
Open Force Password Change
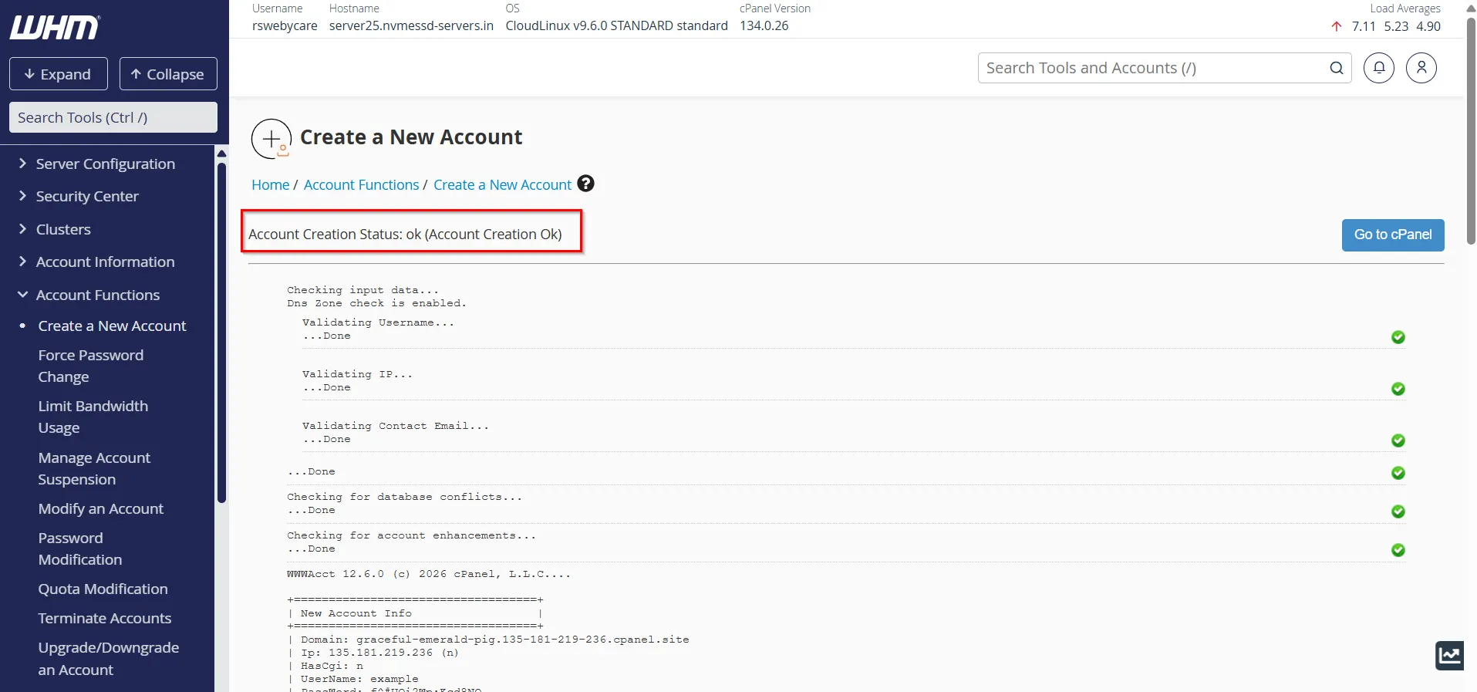(91, 366)
